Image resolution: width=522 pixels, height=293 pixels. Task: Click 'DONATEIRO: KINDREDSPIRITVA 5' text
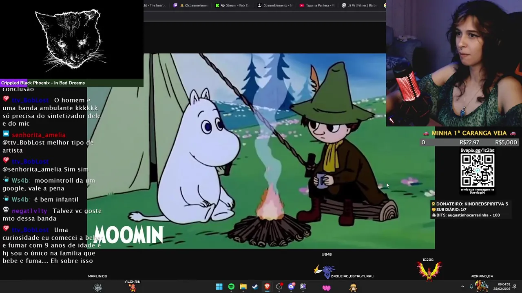(472, 204)
